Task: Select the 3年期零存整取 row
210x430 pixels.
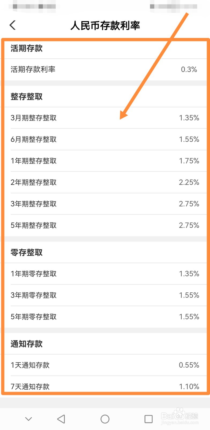Action: (x=105, y=295)
